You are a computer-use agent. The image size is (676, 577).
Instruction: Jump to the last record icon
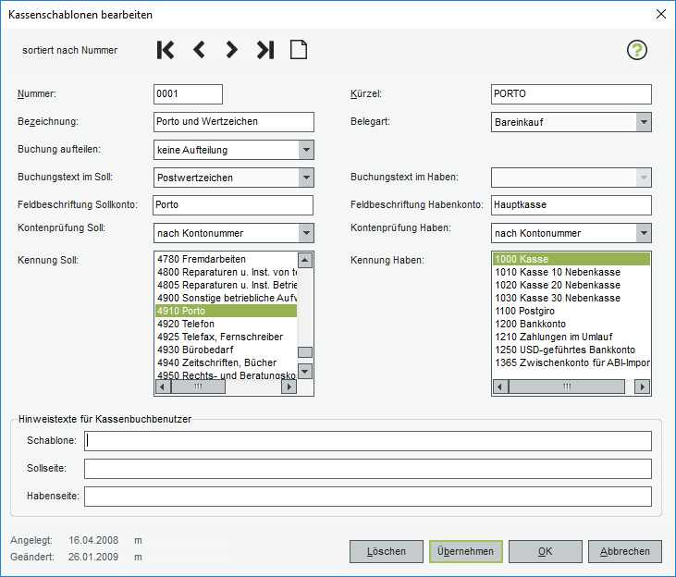pyautogui.click(x=265, y=50)
